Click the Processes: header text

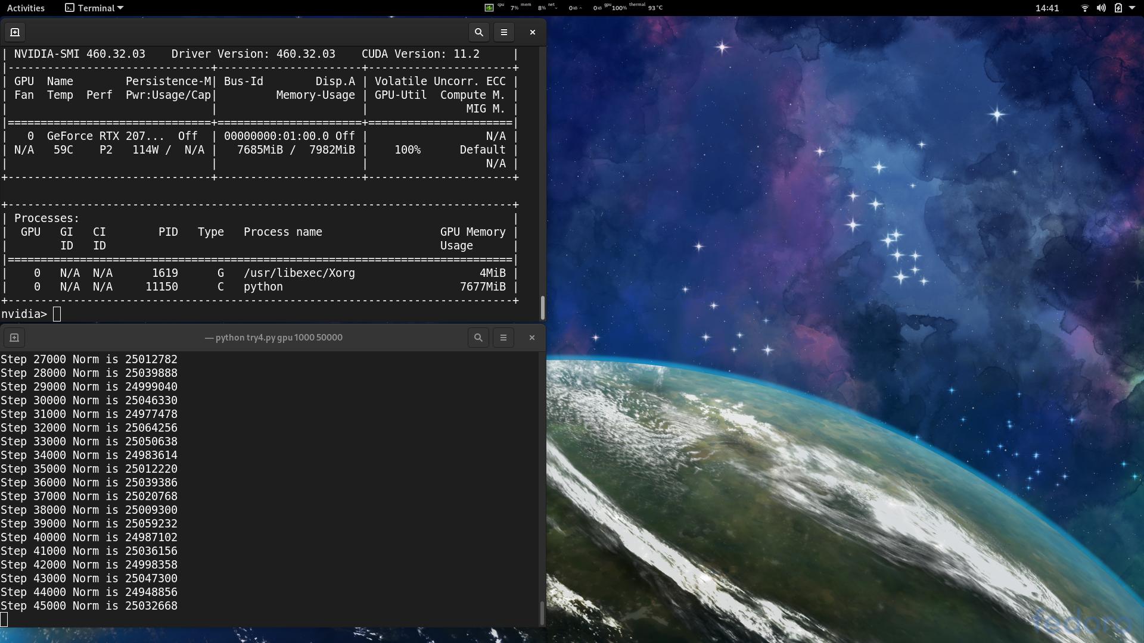pos(47,219)
